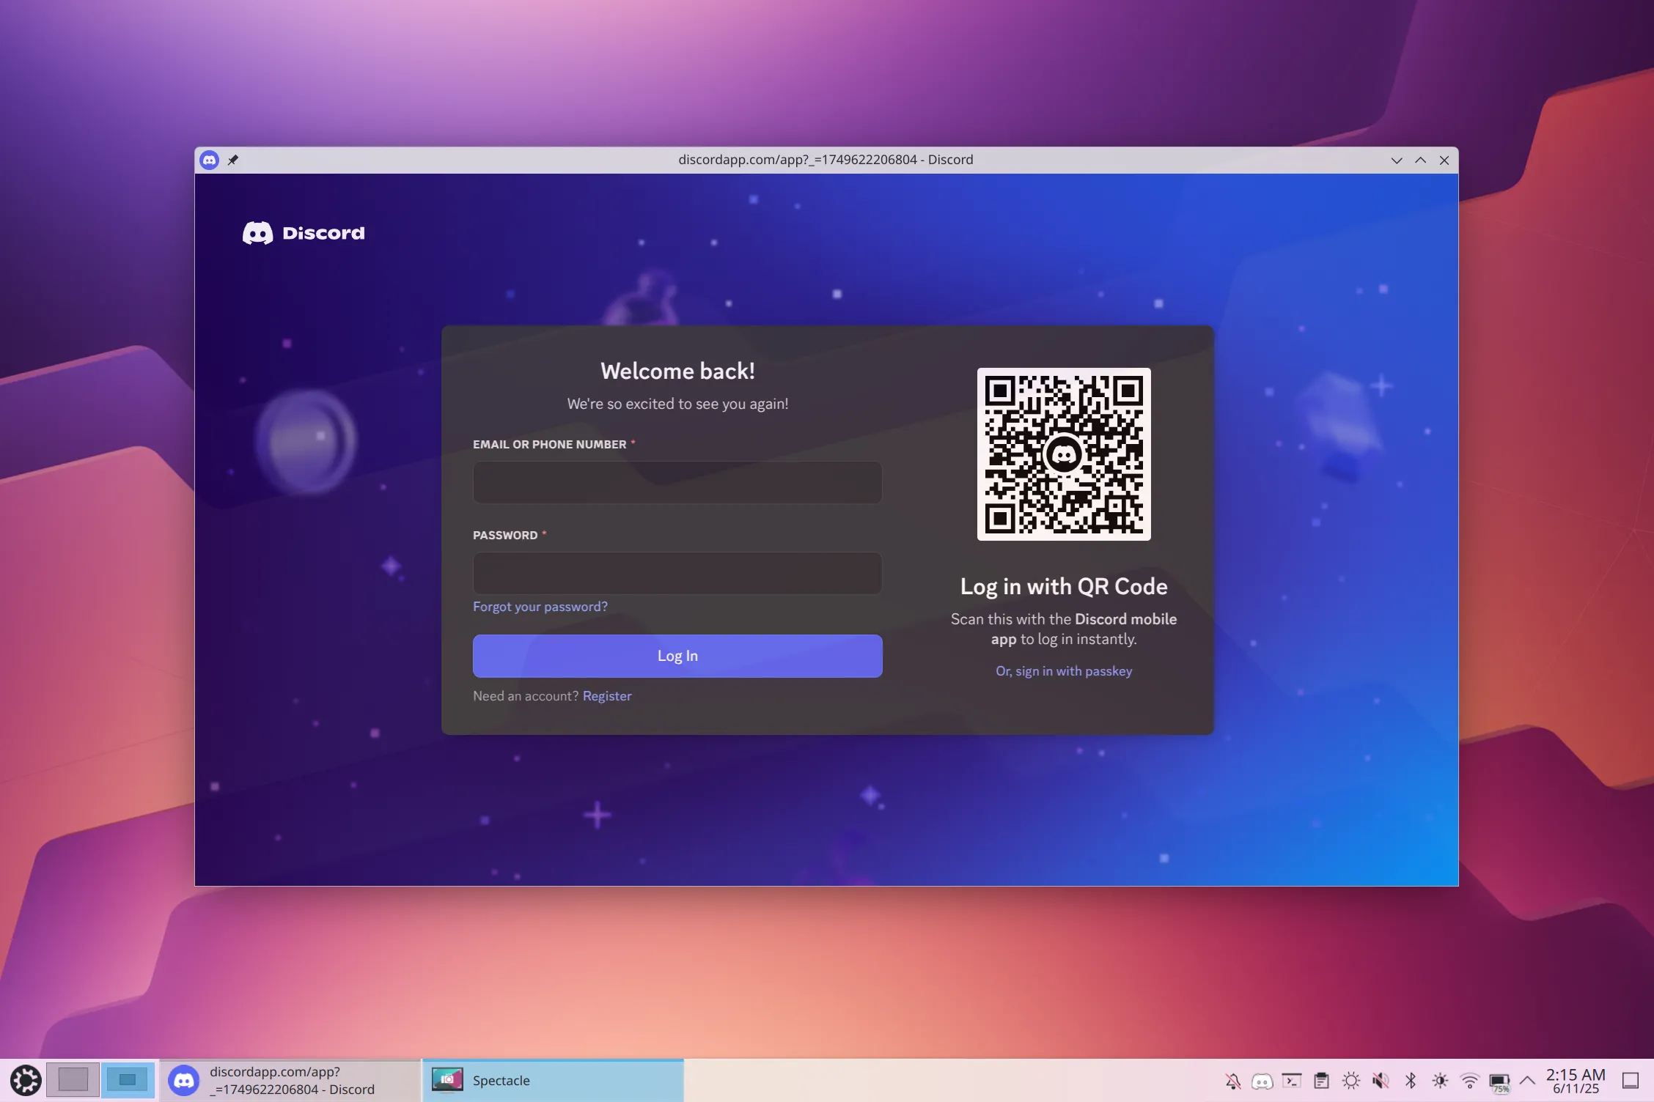This screenshot has height=1102, width=1654.
Task: Click the Wi-Fi icon in the system tray
Action: [x=1470, y=1080]
